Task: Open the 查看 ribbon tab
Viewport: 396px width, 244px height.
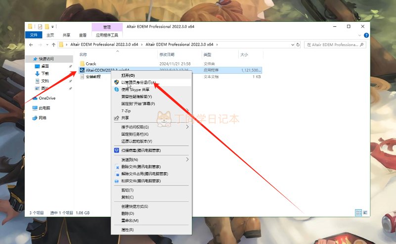Action: coord(83,35)
